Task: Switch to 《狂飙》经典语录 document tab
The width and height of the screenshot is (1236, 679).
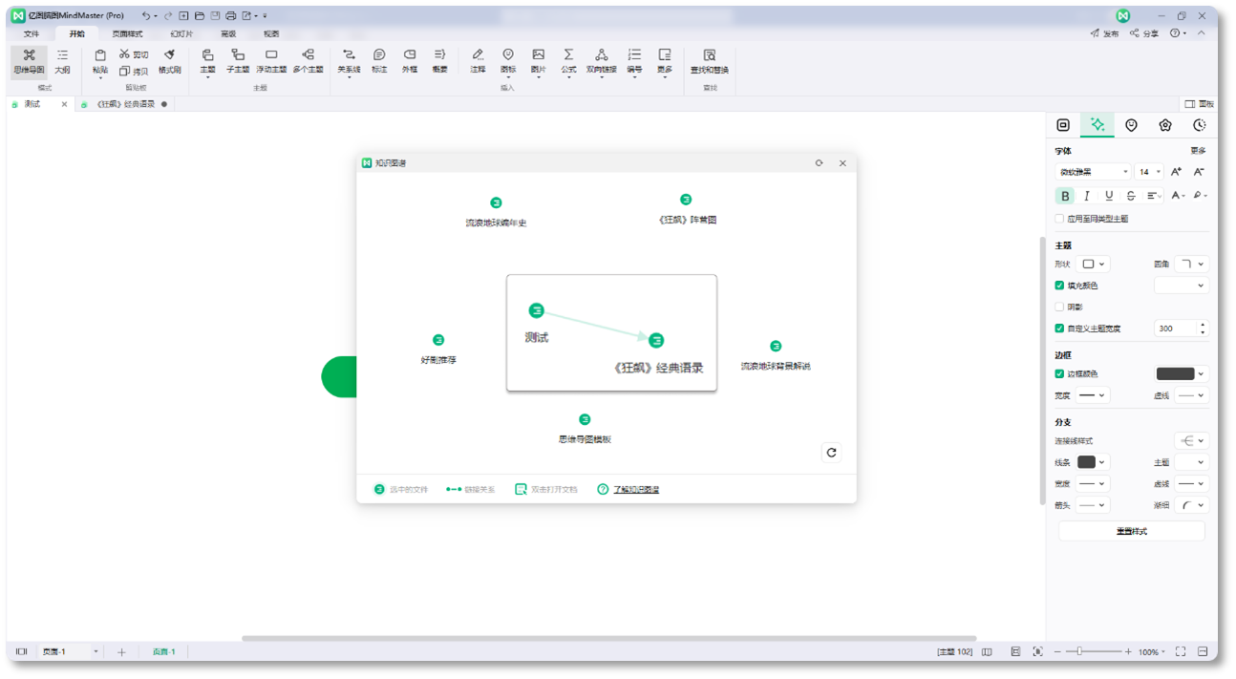Action: pos(124,104)
